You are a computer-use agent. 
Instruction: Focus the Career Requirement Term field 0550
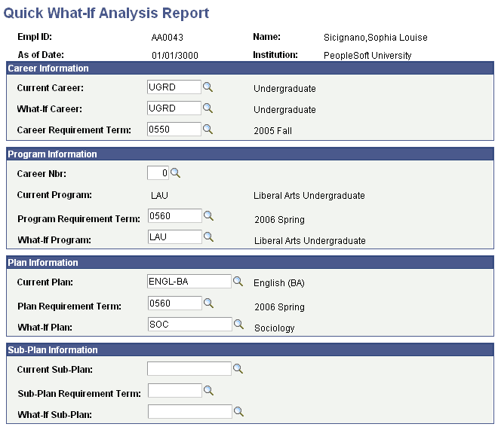tap(174, 130)
